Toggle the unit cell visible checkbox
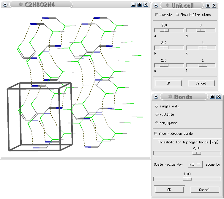This screenshot has height=199, width=224. 157,15
